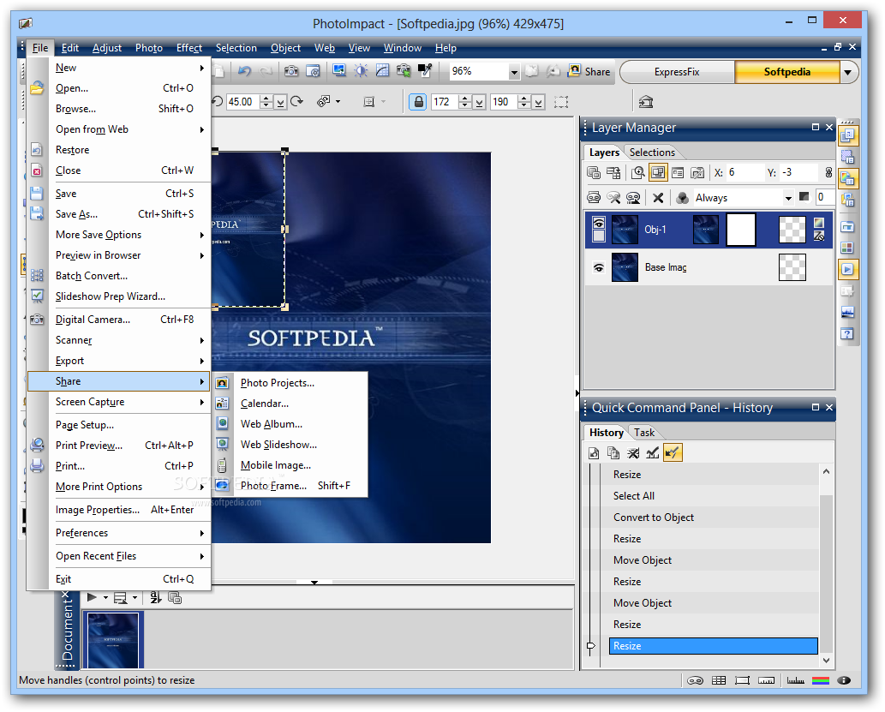Image resolution: width=885 pixels, height=712 pixels.
Task: Click the play button in document panel
Action: pyautogui.click(x=92, y=597)
